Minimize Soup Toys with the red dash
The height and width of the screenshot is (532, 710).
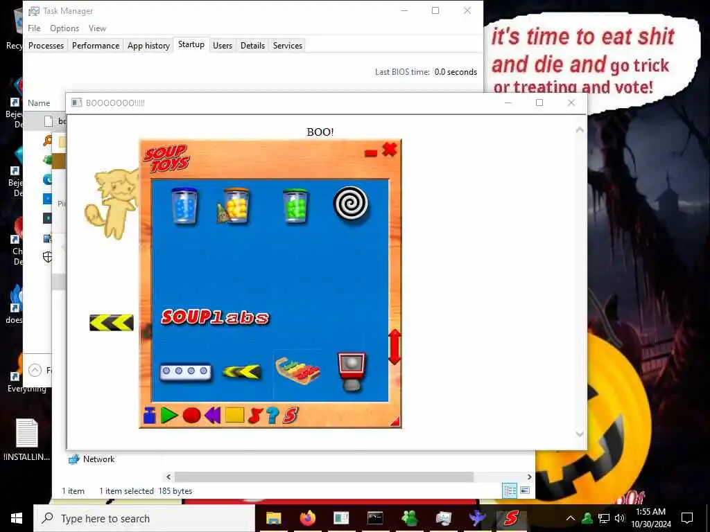[371, 154]
